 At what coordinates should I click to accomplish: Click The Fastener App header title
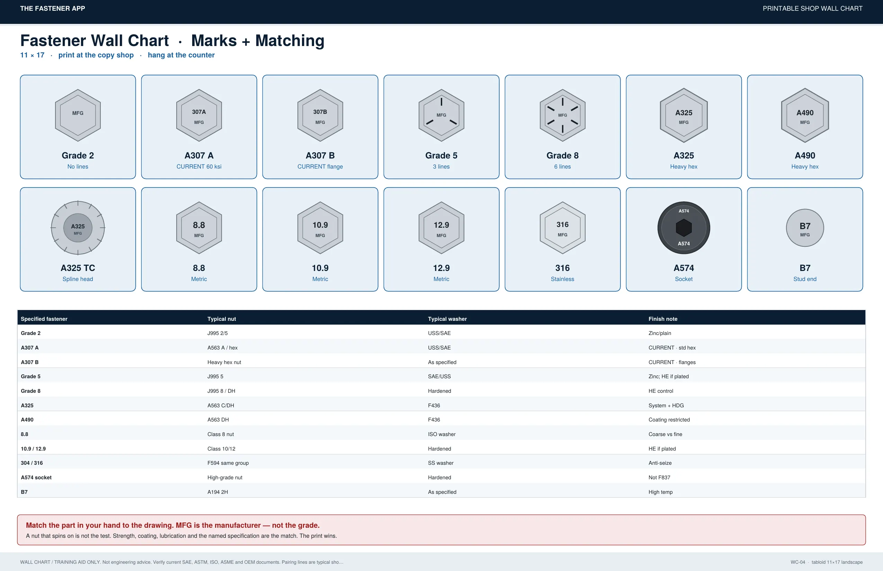[x=52, y=9]
